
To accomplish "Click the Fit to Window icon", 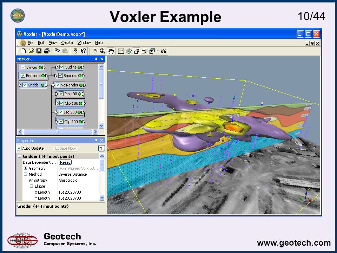I will coord(121,51).
